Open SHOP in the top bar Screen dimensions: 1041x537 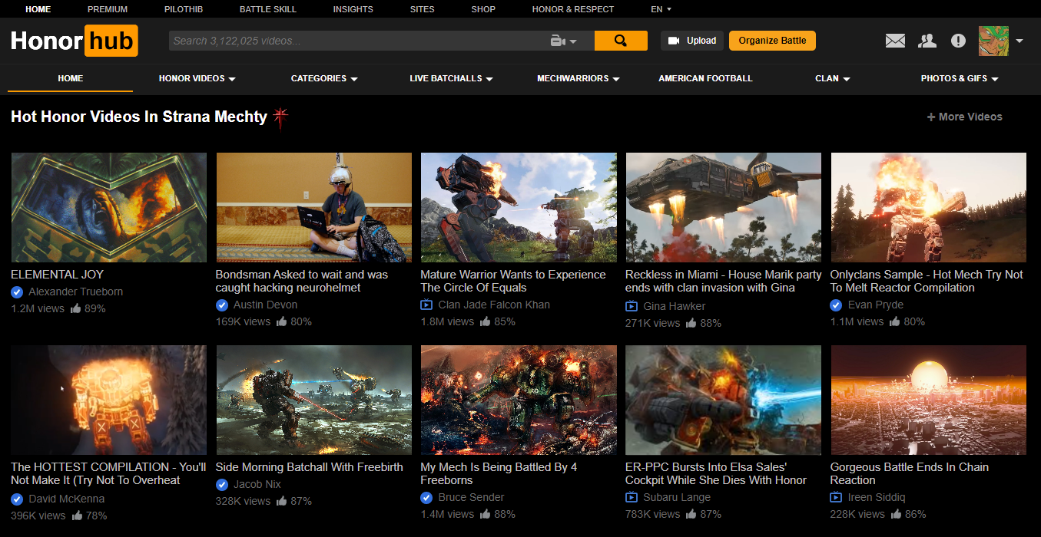[x=483, y=9]
